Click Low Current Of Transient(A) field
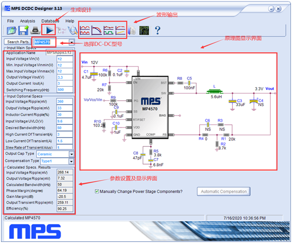 [x=64, y=141]
